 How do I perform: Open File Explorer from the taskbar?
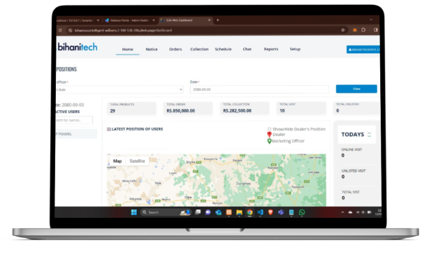pyautogui.click(x=239, y=212)
